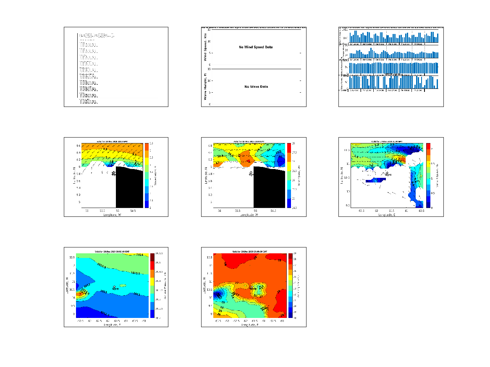Click the wind speed map colorbar
Screen dimensions: 490x367
click(289, 175)
